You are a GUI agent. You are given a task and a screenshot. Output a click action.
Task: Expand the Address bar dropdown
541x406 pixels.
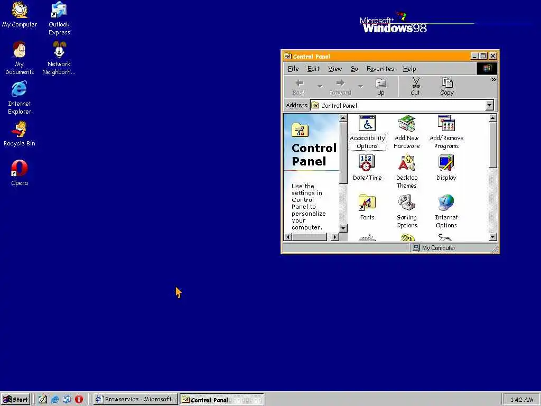point(489,105)
